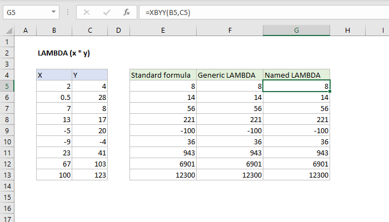Select column H header
This screenshot has width=389, height=222.
coord(347,31)
